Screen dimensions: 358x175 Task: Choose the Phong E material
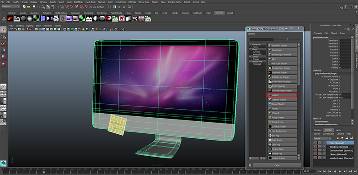coord(282,113)
